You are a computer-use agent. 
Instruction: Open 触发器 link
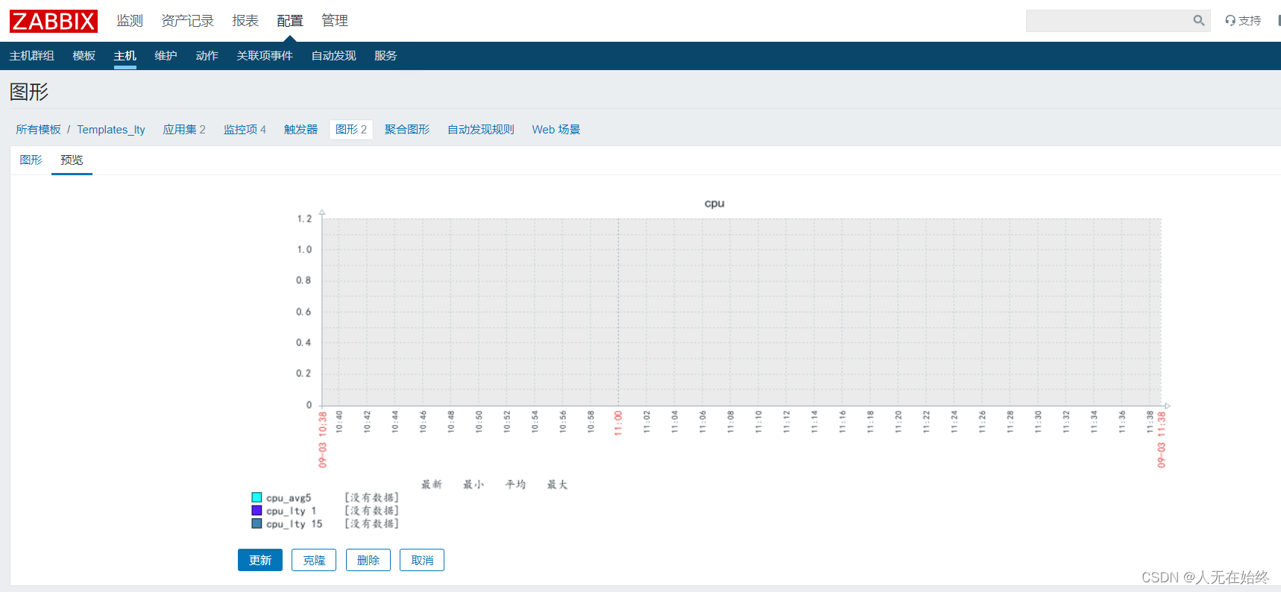coord(300,130)
